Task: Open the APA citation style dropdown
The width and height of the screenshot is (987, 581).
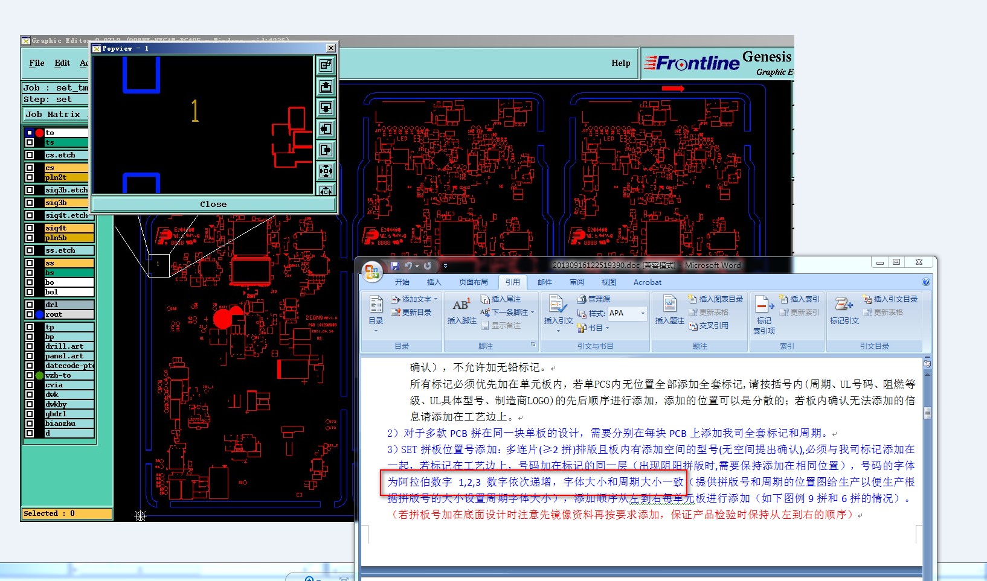Action: [643, 313]
